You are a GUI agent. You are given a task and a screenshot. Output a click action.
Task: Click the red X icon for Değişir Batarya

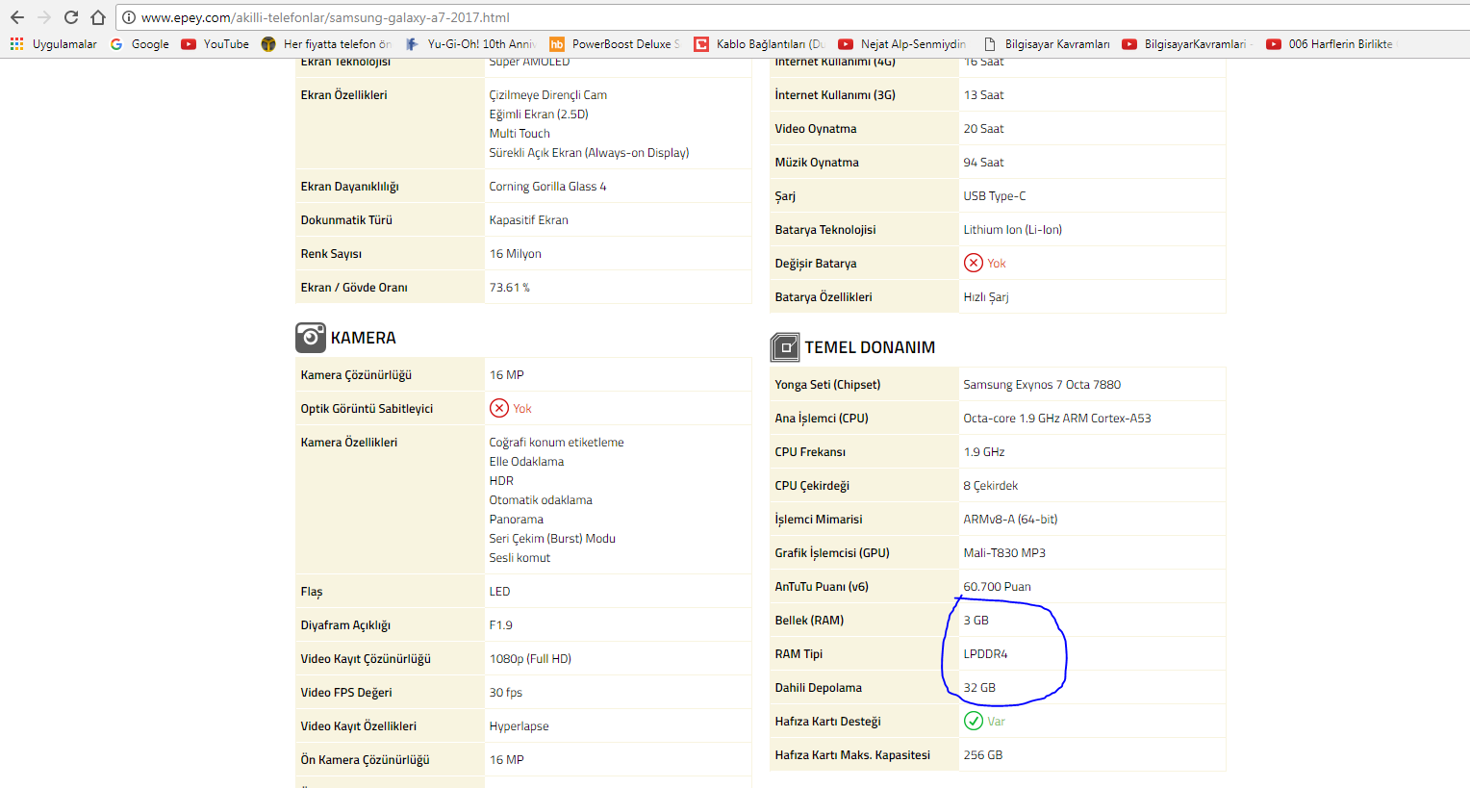[x=974, y=263]
